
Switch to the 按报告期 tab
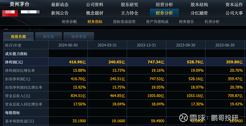(x=18, y=37)
